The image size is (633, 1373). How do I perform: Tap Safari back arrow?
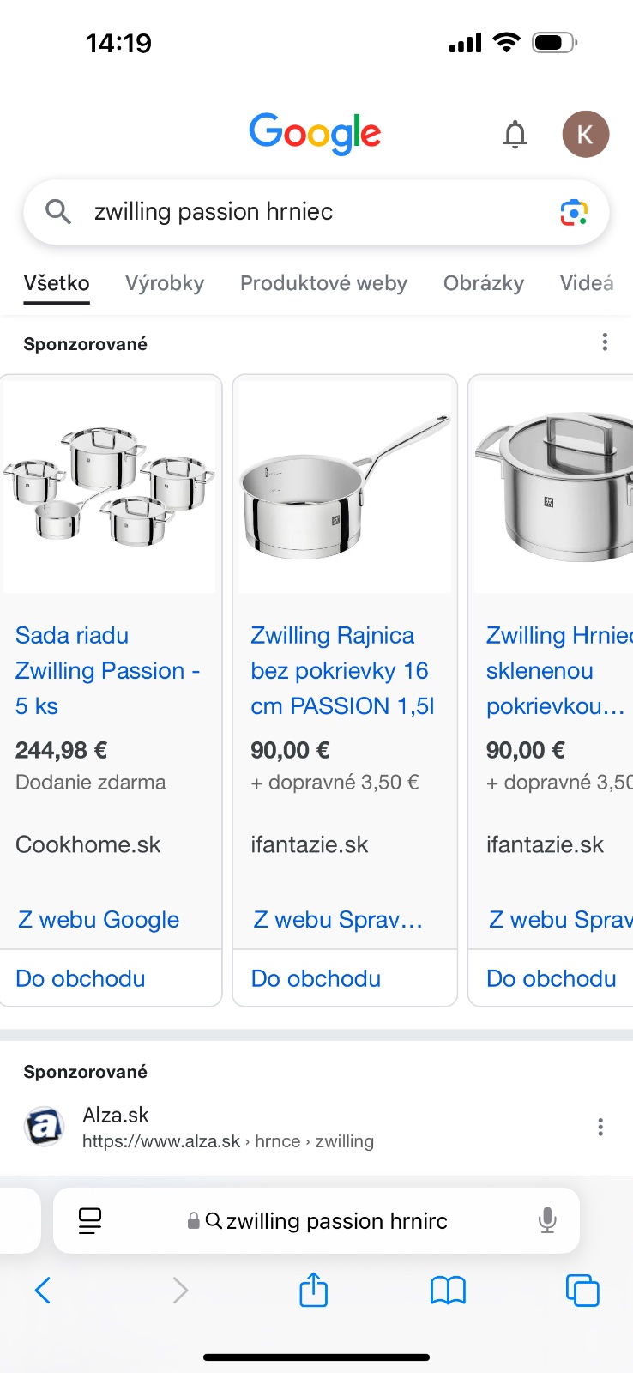click(43, 1290)
